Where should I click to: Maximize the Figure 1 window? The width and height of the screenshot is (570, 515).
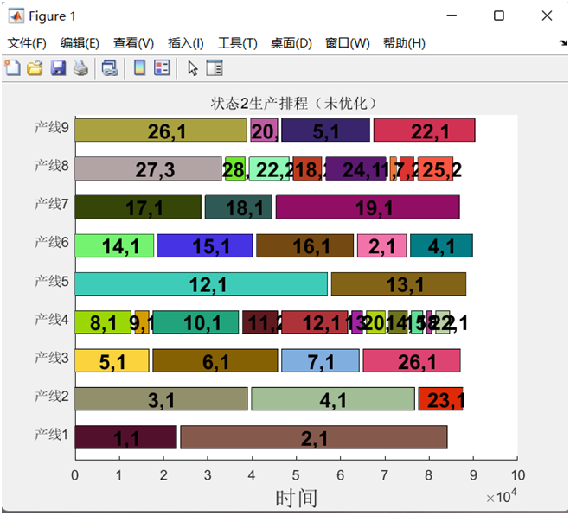pos(499,16)
